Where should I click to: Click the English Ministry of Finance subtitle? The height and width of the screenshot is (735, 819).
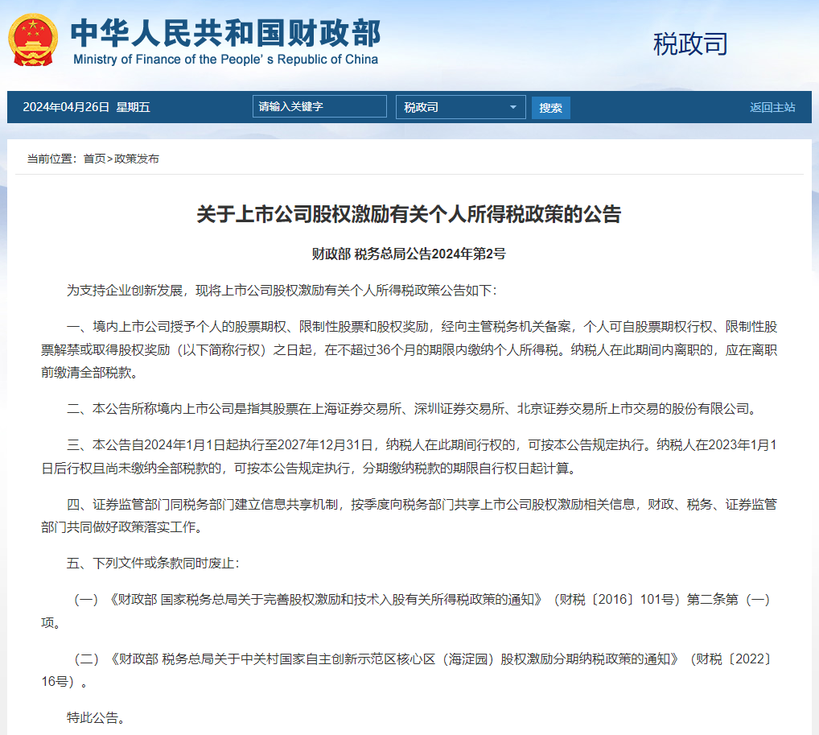pyautogui.click(x=225, y=60)
